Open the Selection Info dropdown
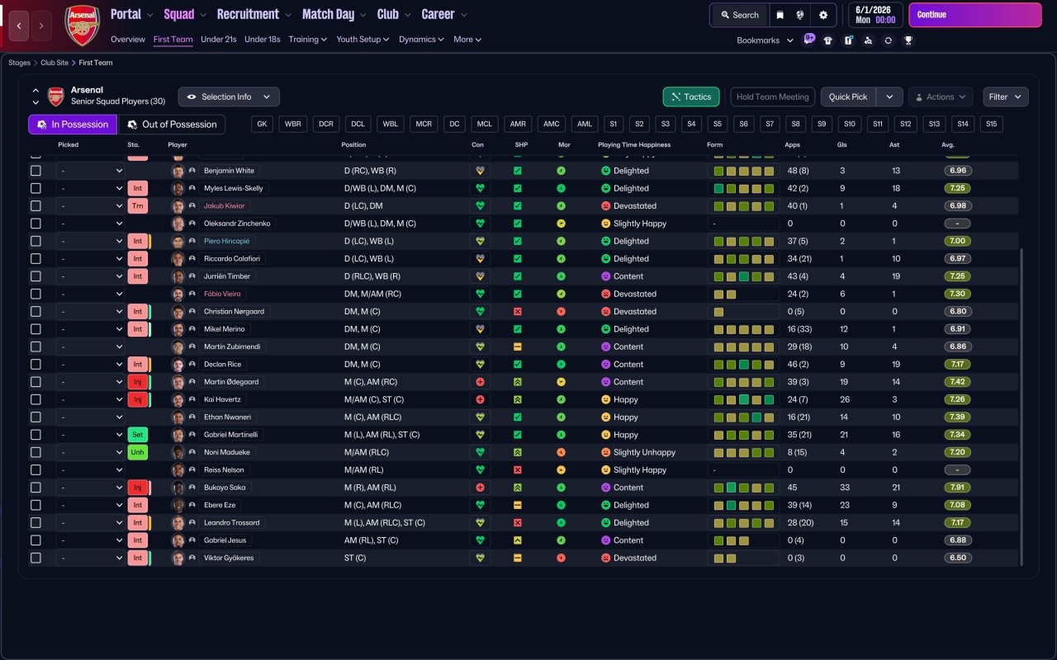This screenshot has width=1057, height=660. point(229,97)
